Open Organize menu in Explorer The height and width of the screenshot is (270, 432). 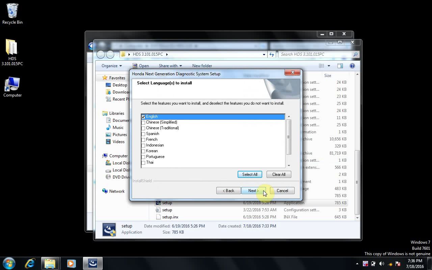[112, 66]
